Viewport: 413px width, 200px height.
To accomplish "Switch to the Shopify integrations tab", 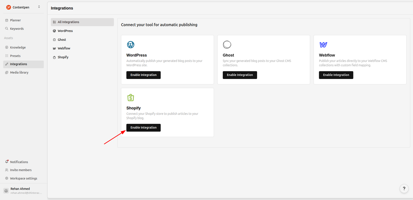I will (x=63, y=57).
